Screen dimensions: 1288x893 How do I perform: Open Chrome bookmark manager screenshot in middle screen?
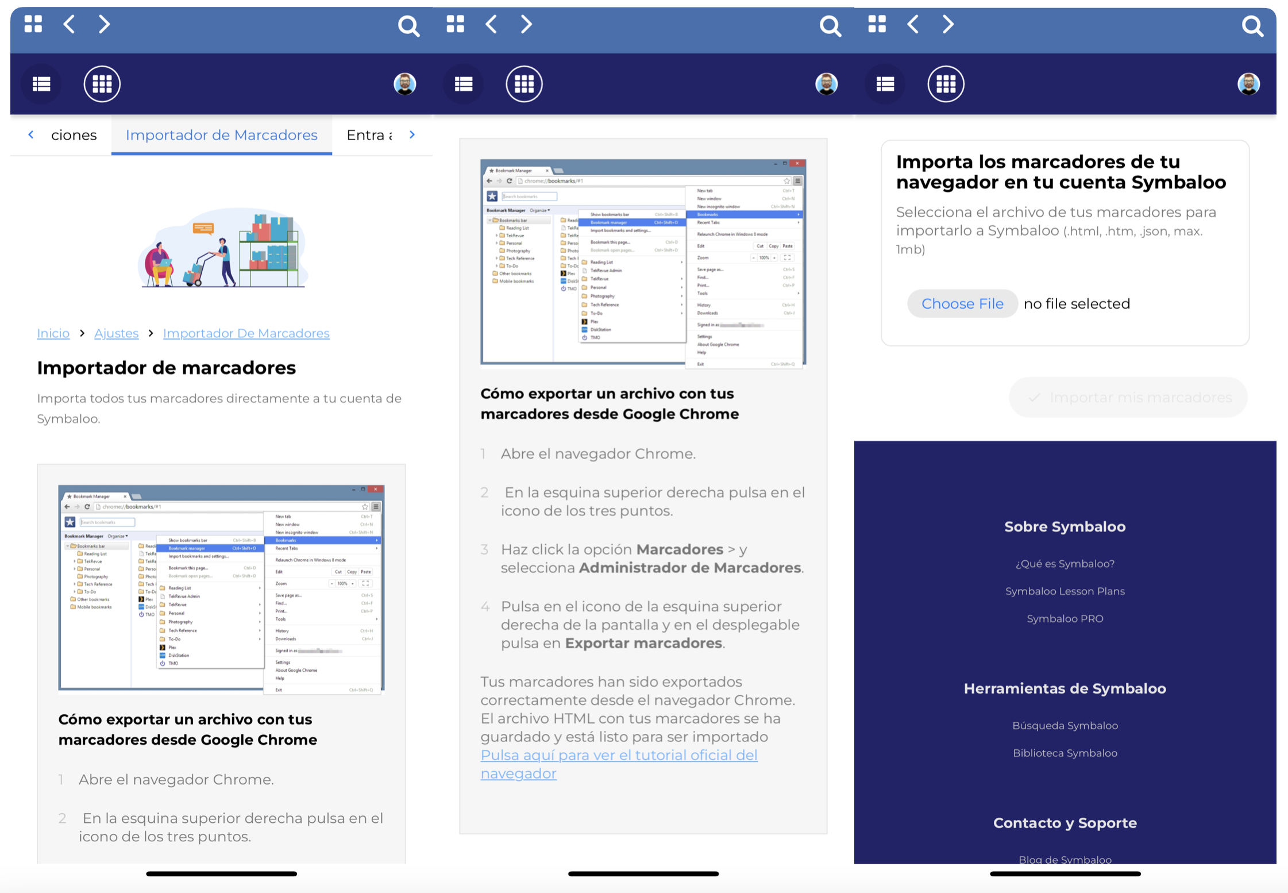point(643,264)
